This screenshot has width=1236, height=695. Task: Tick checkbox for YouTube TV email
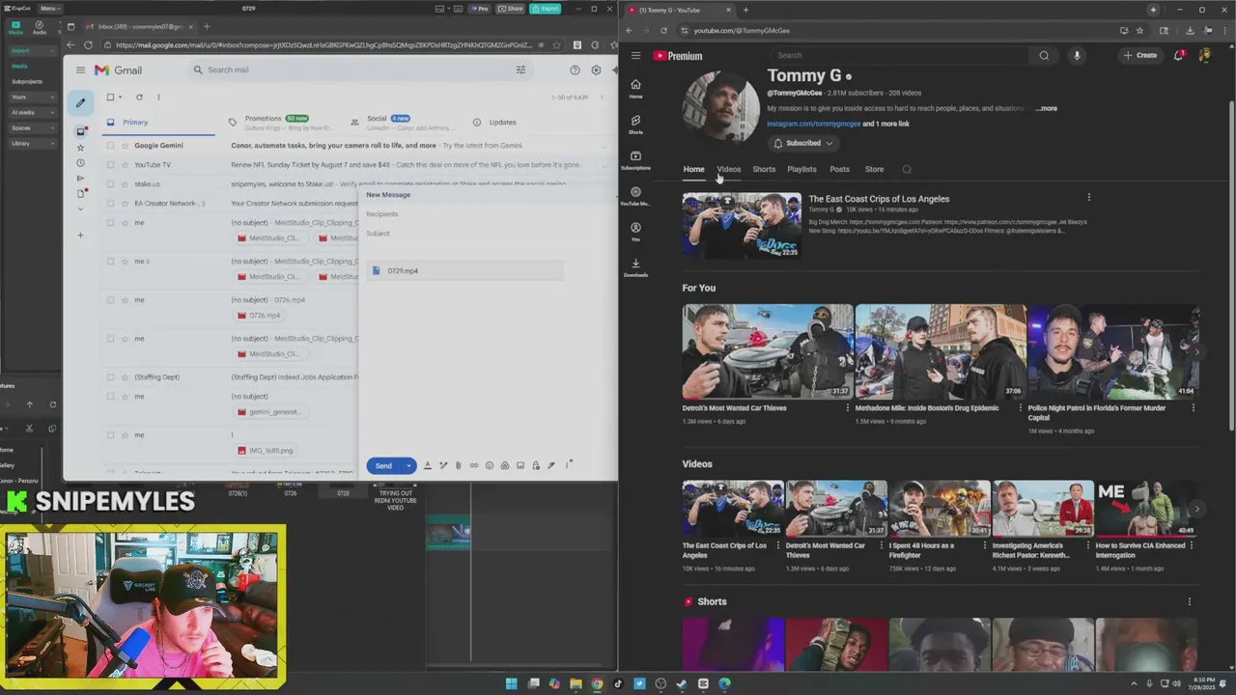click(x=110, y=164)
